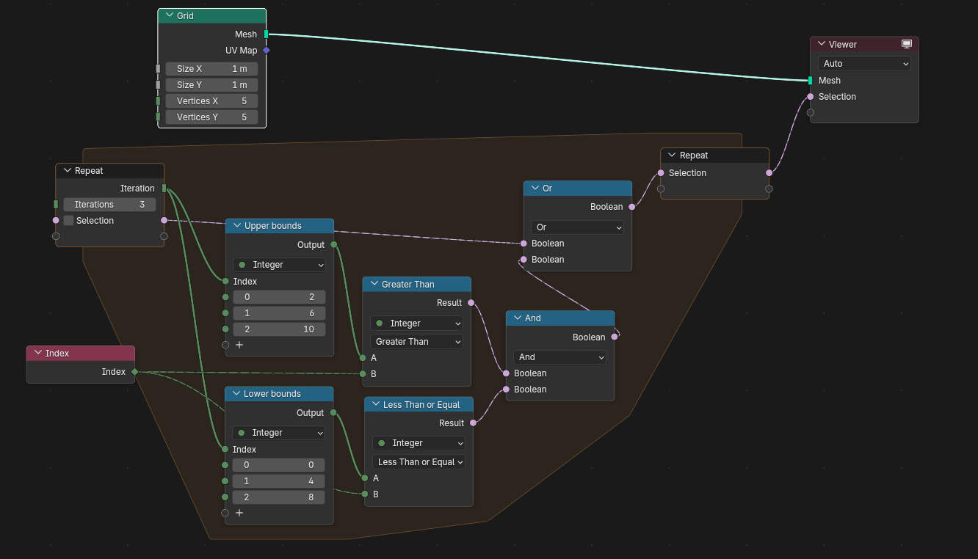Screen dimensions: 978x559
Task: Click the Iterations field showing 3
Action: point(109,205)
